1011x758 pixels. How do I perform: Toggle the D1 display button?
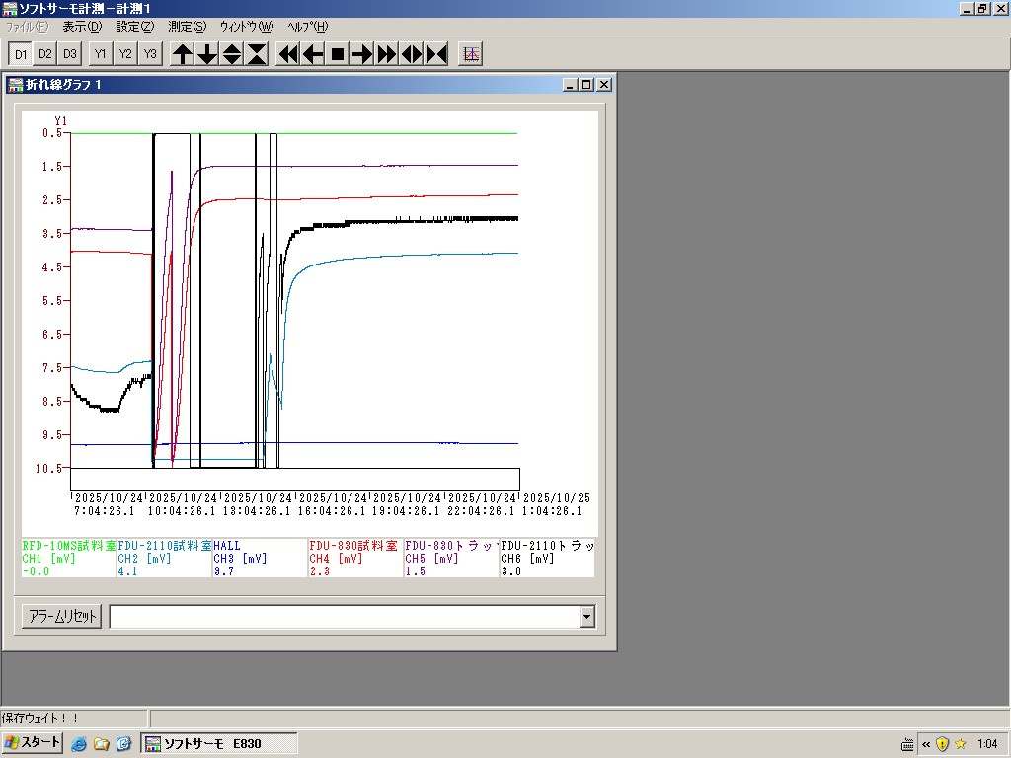21,54
